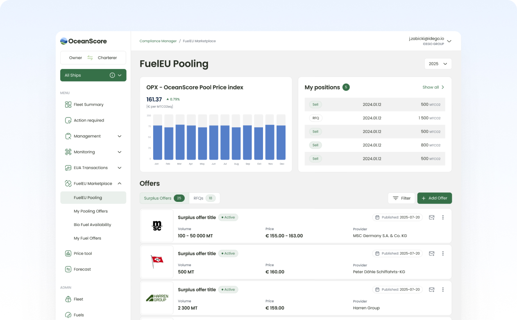Click the March bar in the OPX chart
Screen dimensions: 517x320
180,142
